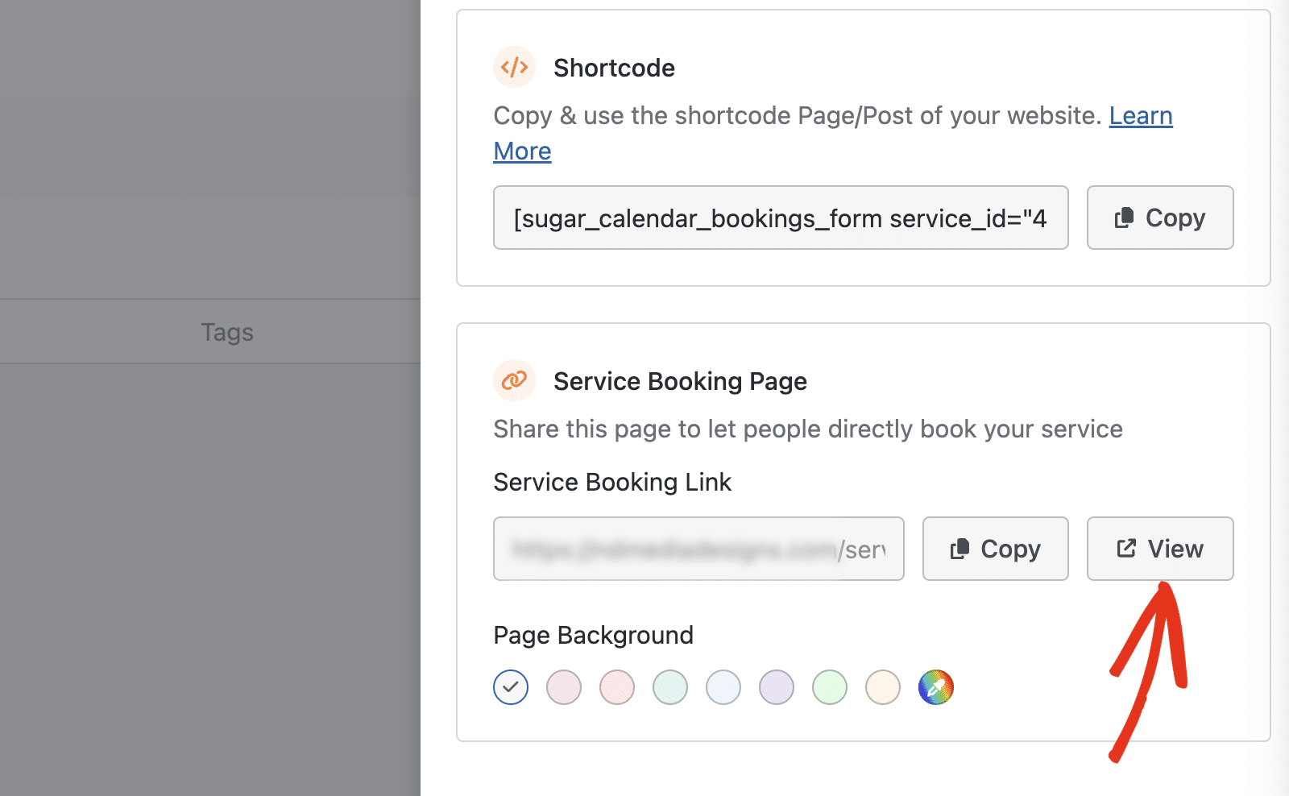Click the 'Share this page' description text
This screenshot has width=1289, height=796.
[808, 429]
